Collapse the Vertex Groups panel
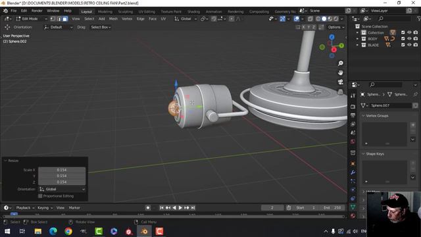This screenshot has height=237, width=421. (x=363, y=116)
